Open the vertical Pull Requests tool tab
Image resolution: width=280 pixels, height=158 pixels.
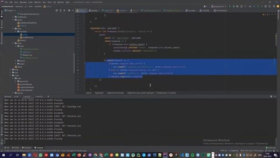[2, 38]
